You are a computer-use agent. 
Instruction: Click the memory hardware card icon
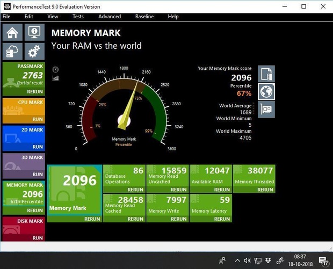click(x=266, y=110)
